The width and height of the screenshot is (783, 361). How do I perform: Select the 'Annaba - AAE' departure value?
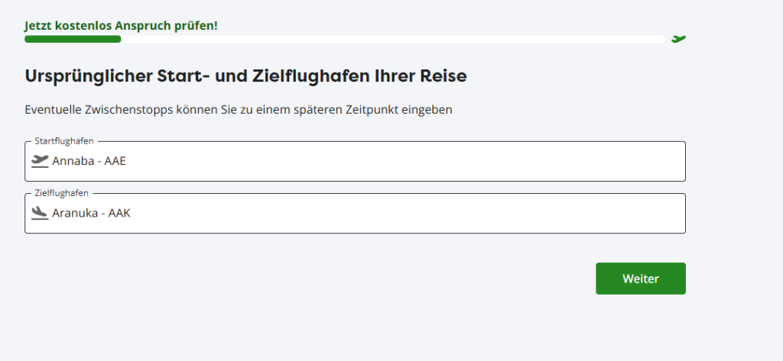tap(87, 161)
